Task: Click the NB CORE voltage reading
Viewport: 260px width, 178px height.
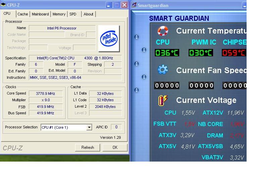Action: pos(237,124)
